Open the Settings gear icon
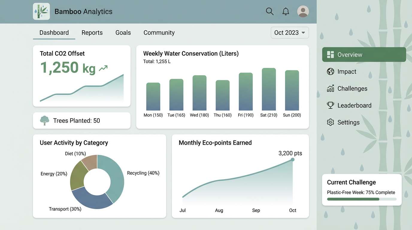The image size is (412, 230). coord(330,122)
